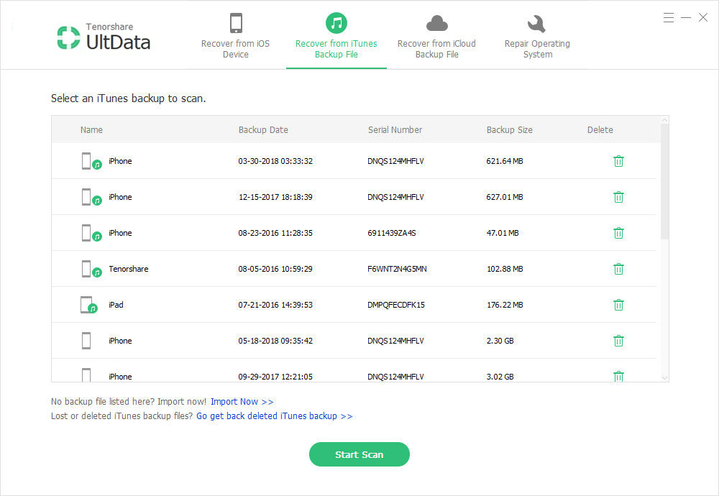
Task: Click the Tenorshare UltData logo
Action: 104,37
